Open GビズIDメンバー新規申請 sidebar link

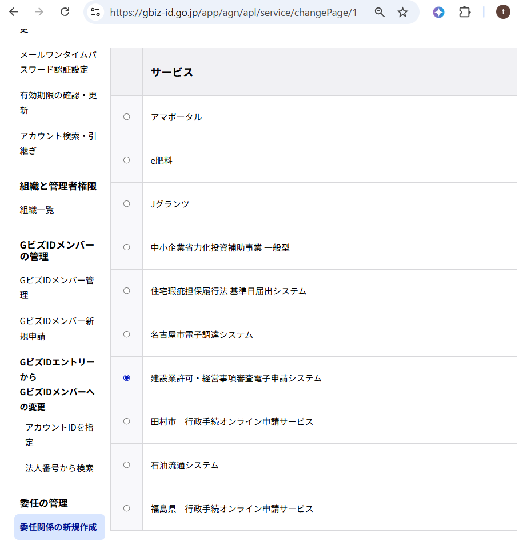pos(57,329)
